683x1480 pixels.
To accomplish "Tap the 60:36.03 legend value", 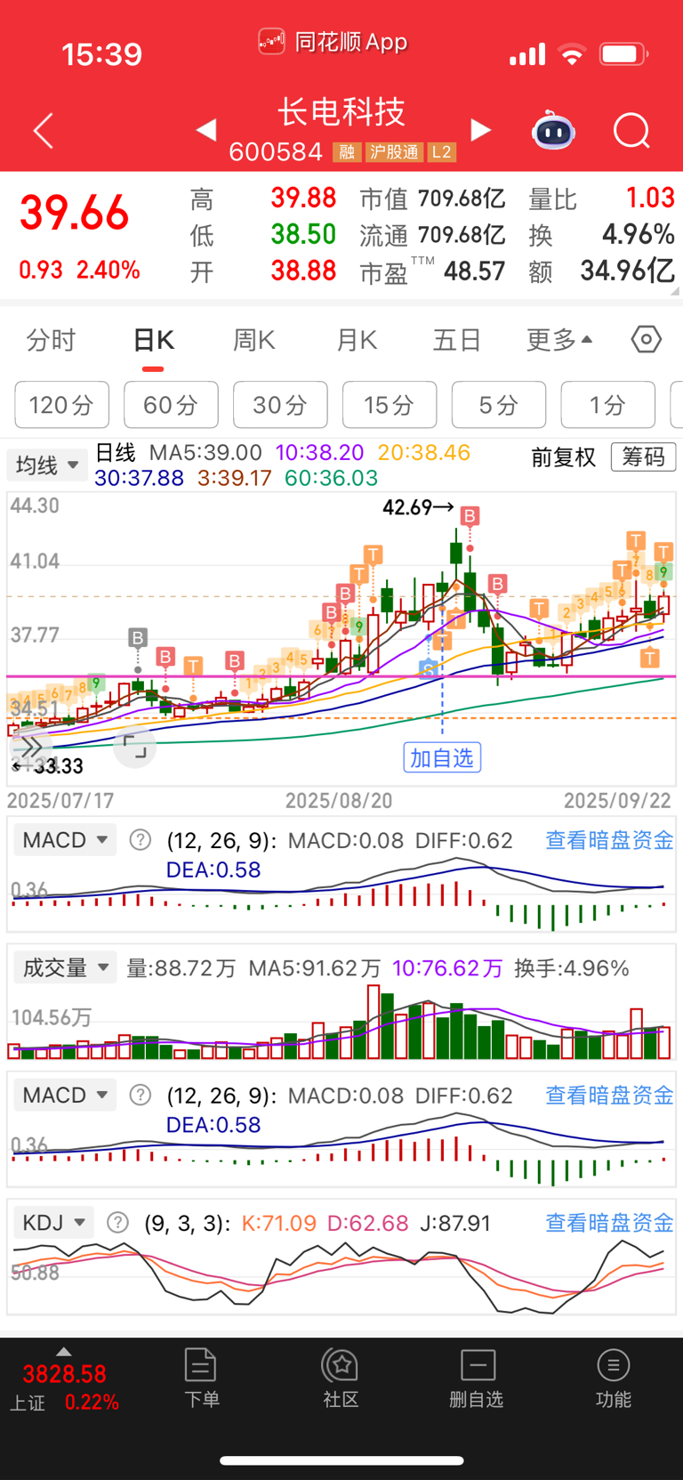I will pos(331,478).
